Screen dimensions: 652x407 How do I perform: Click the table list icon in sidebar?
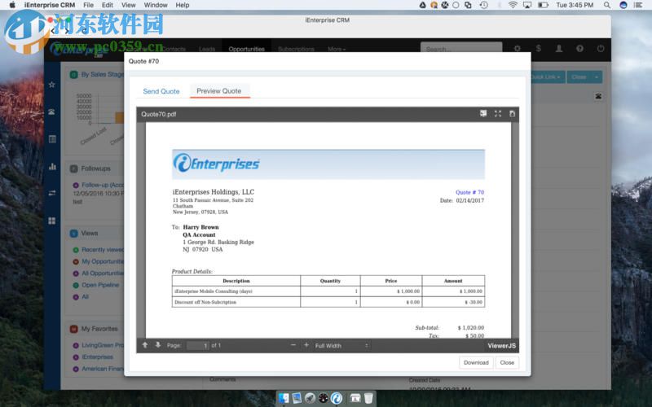pos(52,139)
